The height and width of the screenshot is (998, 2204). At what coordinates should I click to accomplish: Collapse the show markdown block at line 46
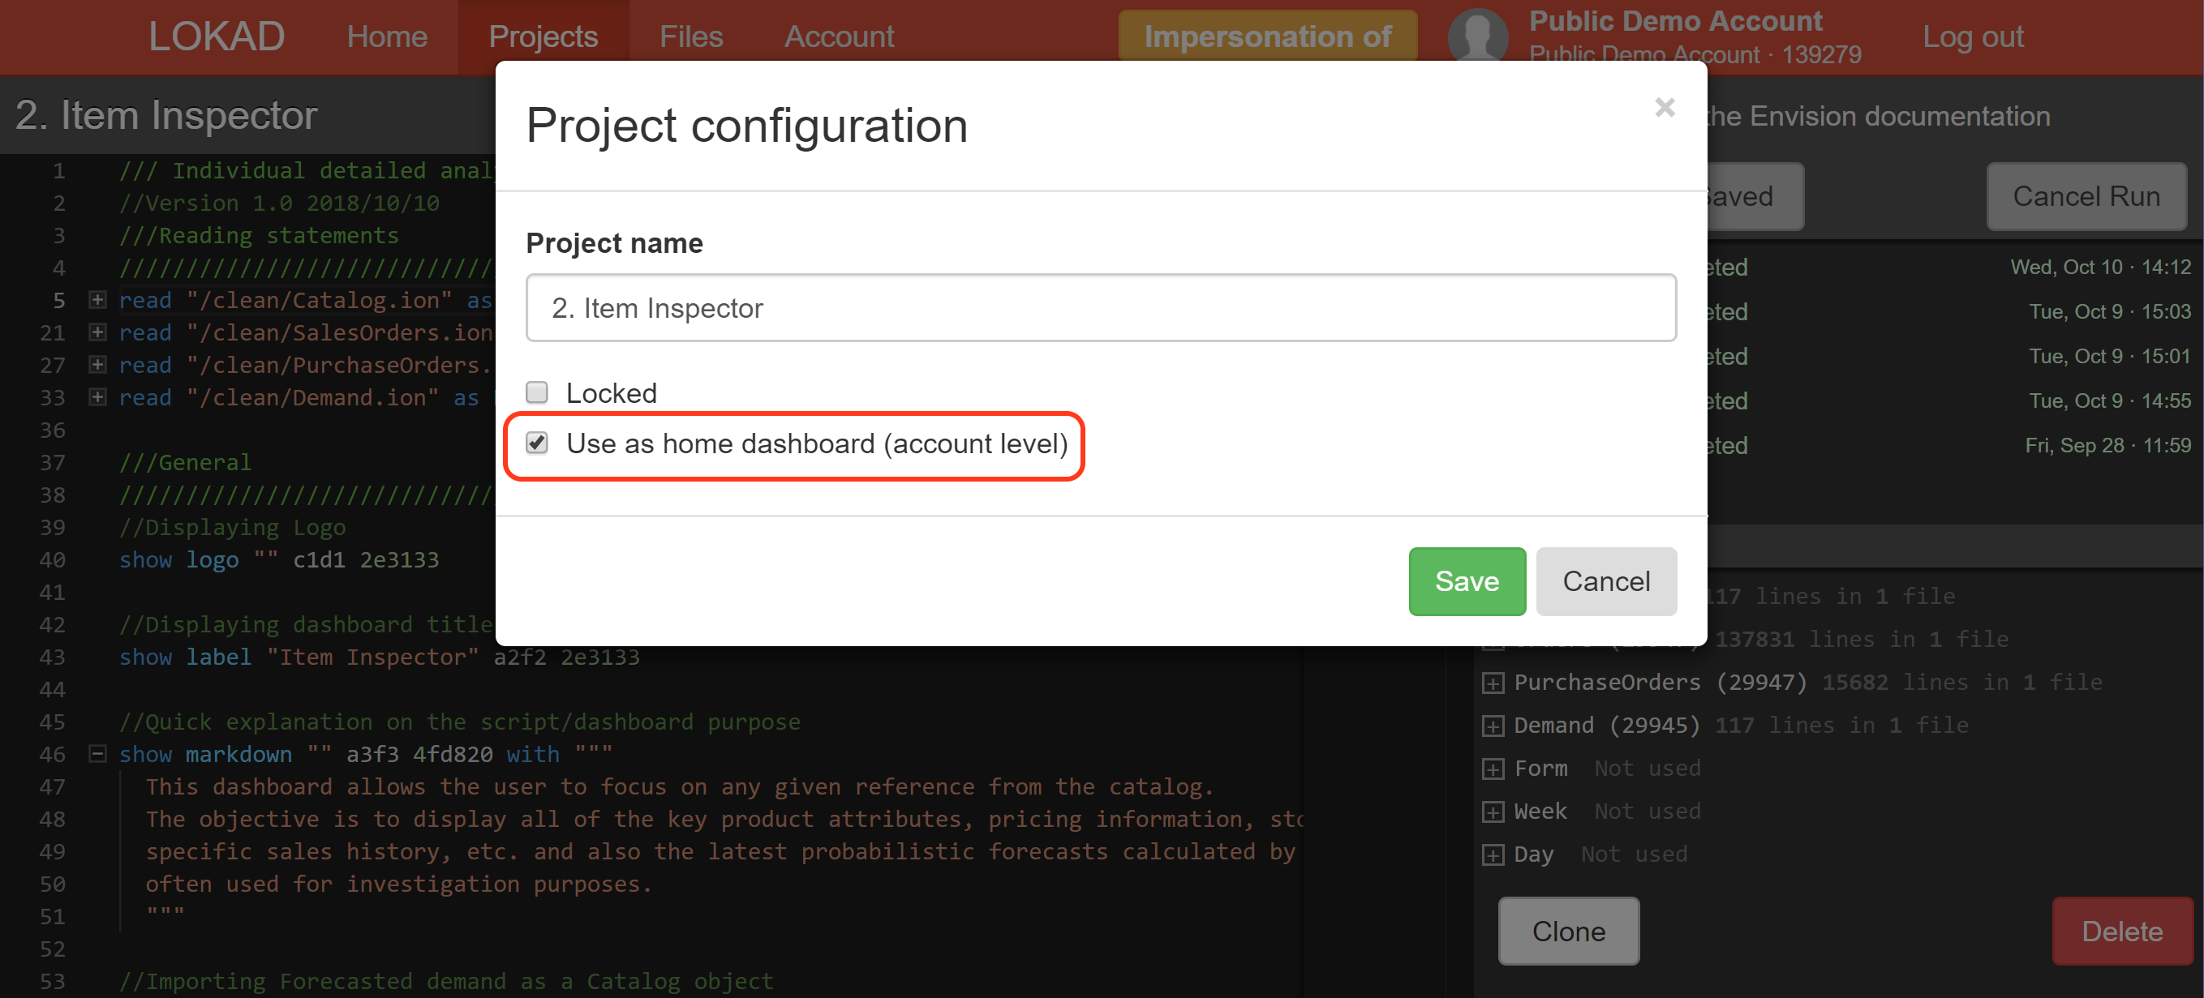tap(97, 753)
